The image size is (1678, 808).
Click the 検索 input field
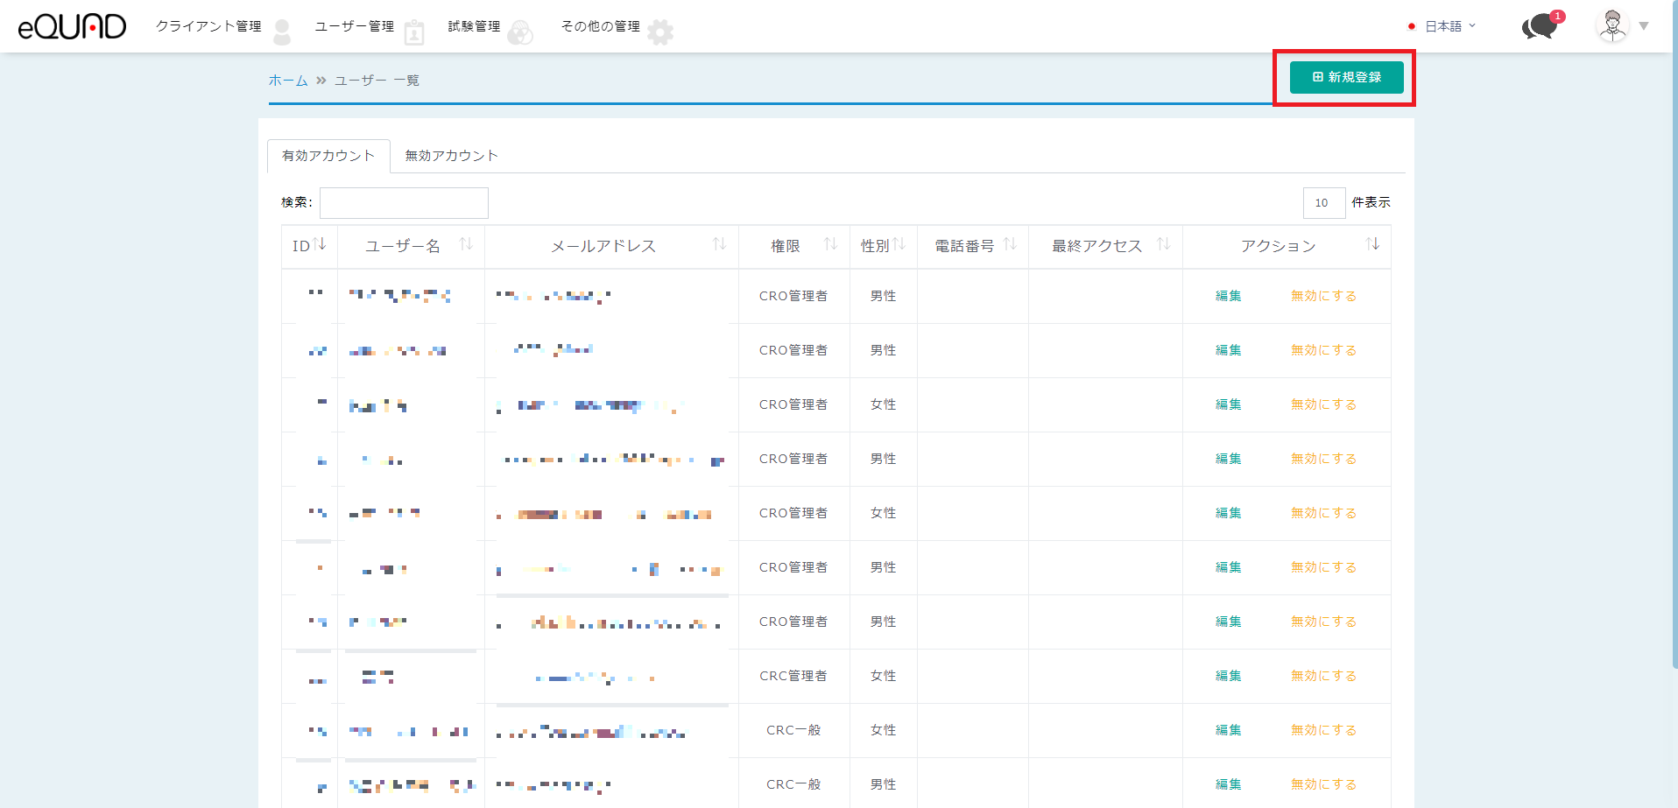tap(404, 203)
